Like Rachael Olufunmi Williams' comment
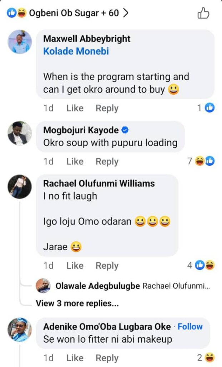This screenshot has height=367, width=222. click(x=75, y=266)
